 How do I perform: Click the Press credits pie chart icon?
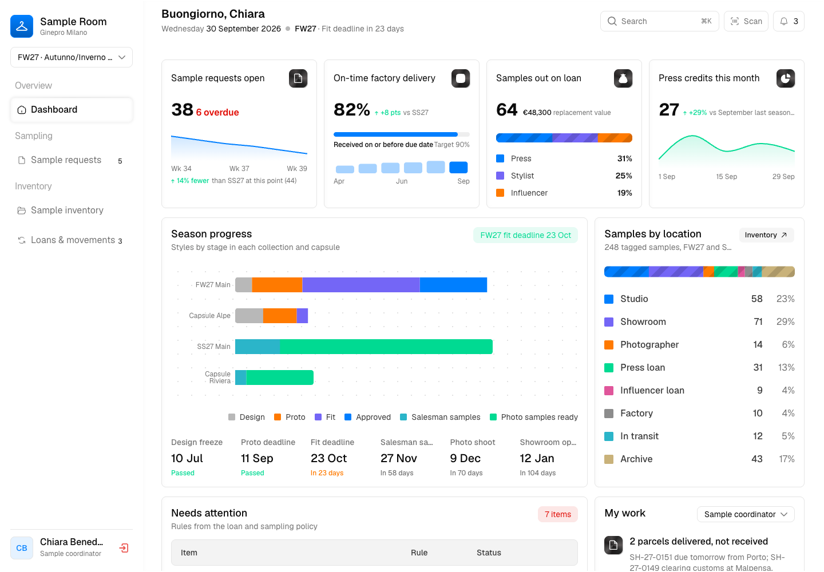(786, 78)
